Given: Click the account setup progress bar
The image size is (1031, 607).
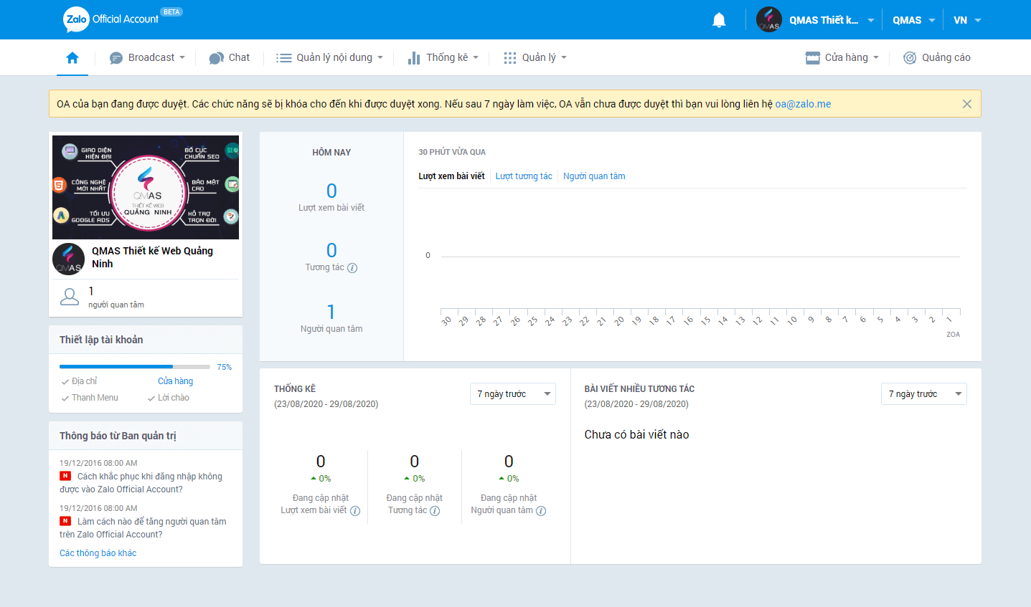Looking at the screenshot, I should coord(136,367).
